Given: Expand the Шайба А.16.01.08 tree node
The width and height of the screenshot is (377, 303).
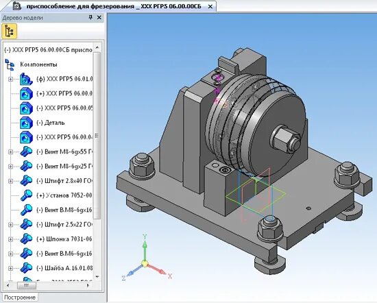Looking at the screenshot, I should point(10,268).
